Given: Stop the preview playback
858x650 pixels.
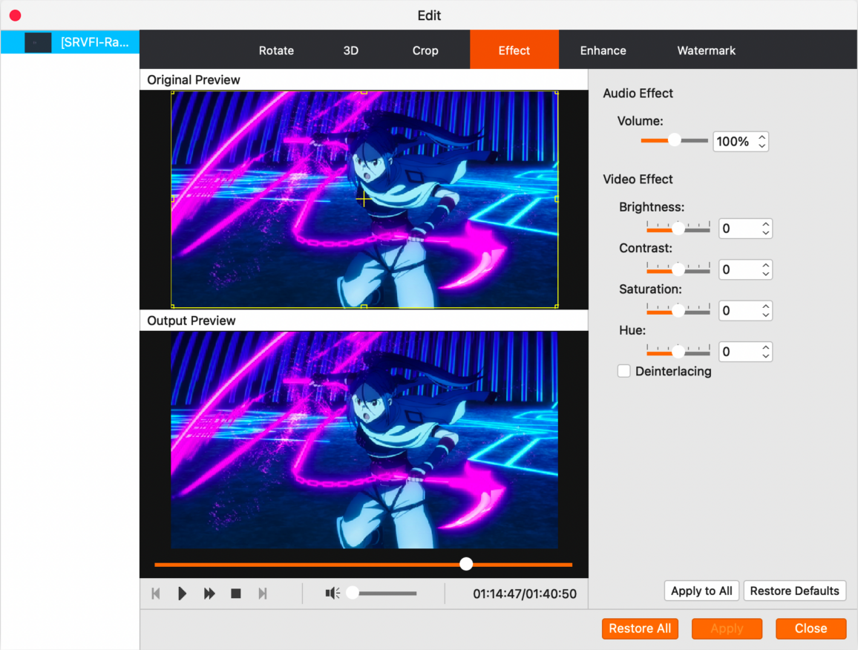Looking at the screenshot, I should coord(236,594).
